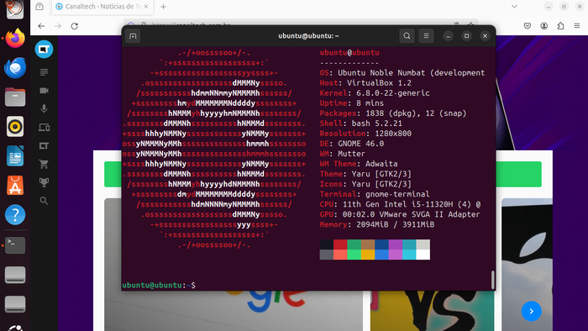
Task: Go forward in Firefox
Action: point(58,26)
